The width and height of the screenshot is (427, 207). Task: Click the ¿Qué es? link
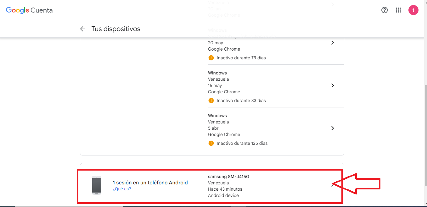(x=122, y=189)
